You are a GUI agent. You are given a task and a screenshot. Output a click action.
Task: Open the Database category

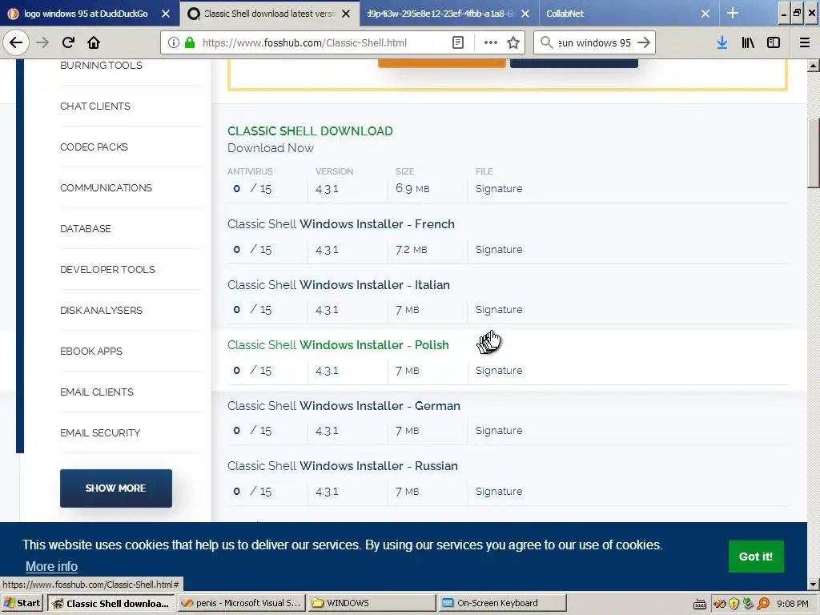(x=86, y=228)
